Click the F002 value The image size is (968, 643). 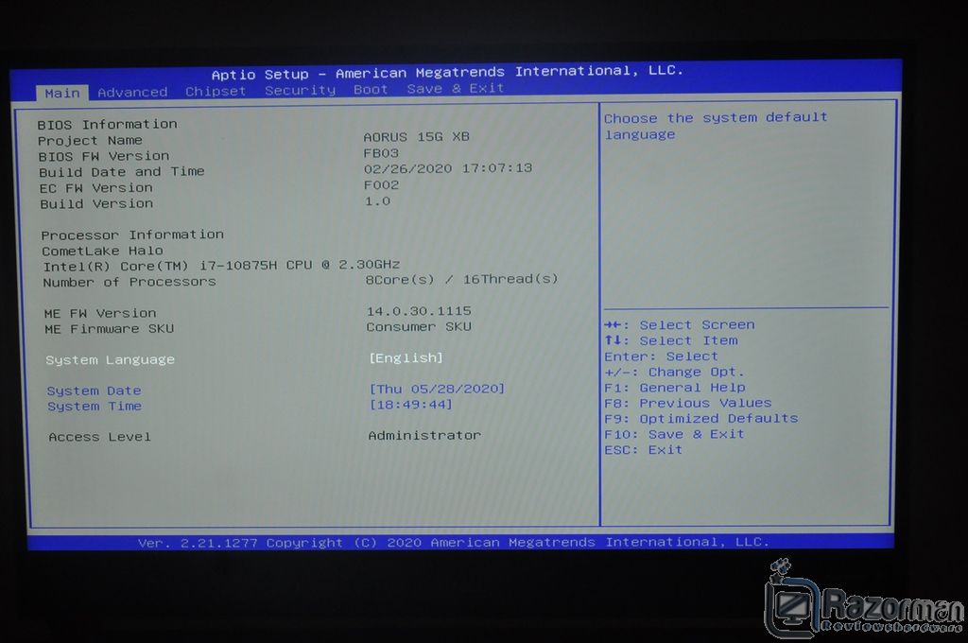pos(382,185)
